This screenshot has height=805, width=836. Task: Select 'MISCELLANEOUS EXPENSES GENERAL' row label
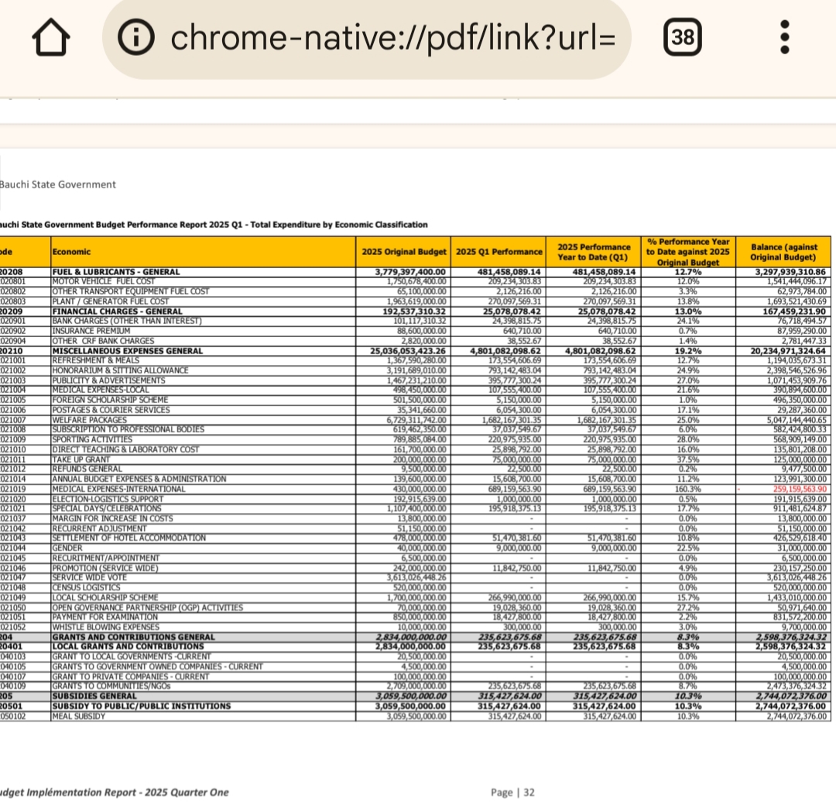point(127,351)
